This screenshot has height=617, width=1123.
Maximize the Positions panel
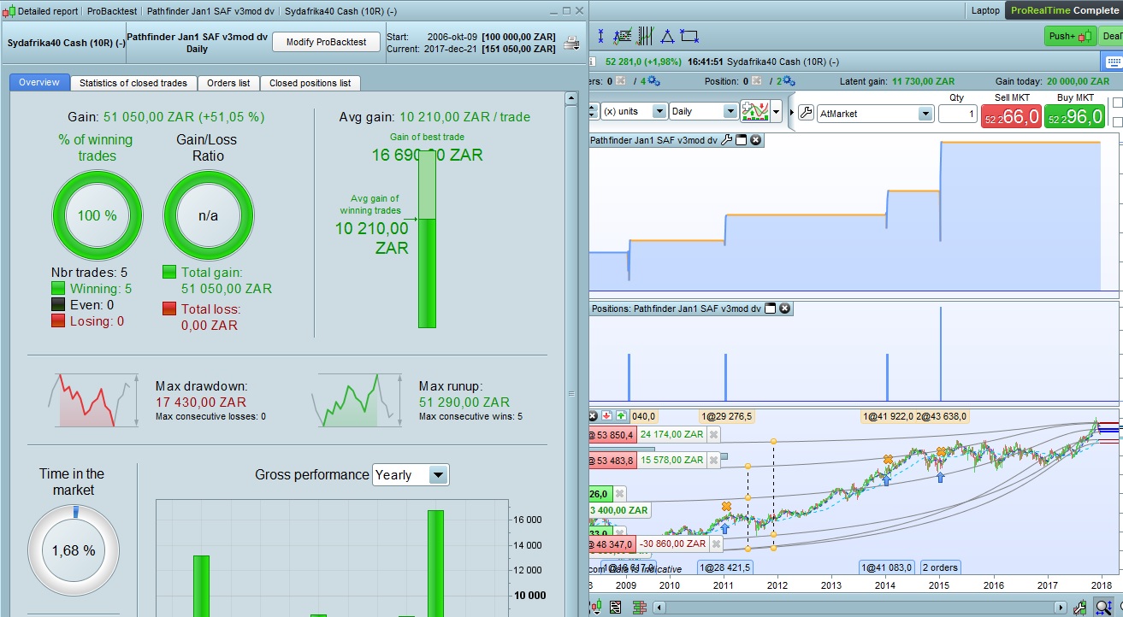(770, 308)
